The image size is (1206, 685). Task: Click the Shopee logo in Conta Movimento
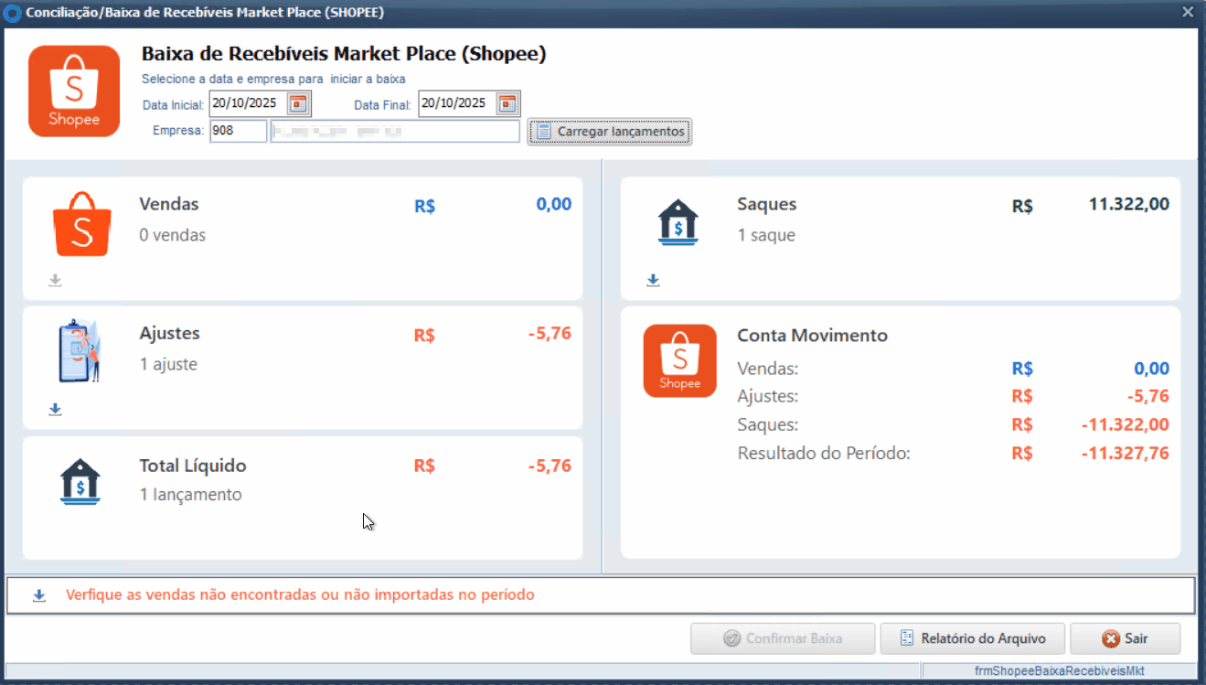(x=679, y=361)
